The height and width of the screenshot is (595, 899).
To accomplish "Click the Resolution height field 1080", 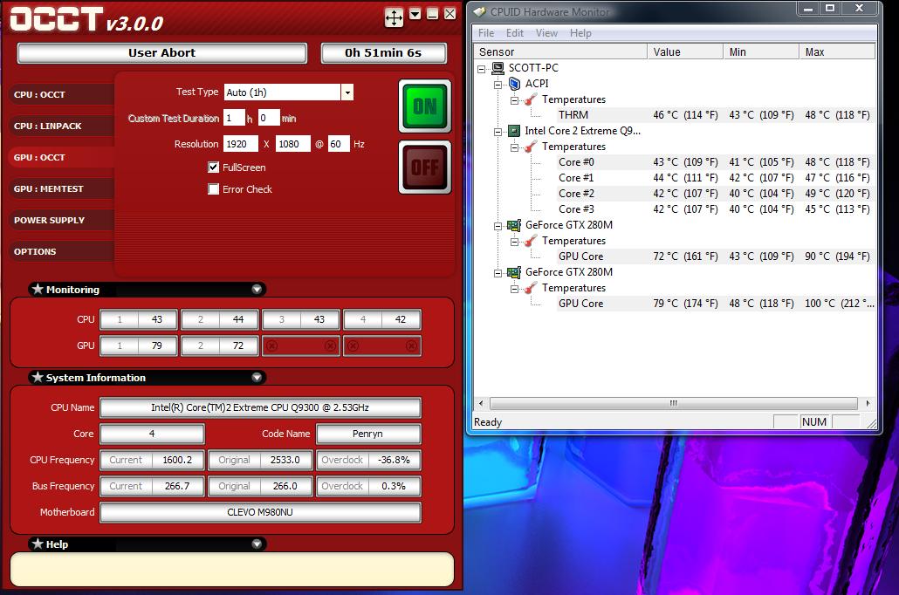I will click(x=293, y=144).
